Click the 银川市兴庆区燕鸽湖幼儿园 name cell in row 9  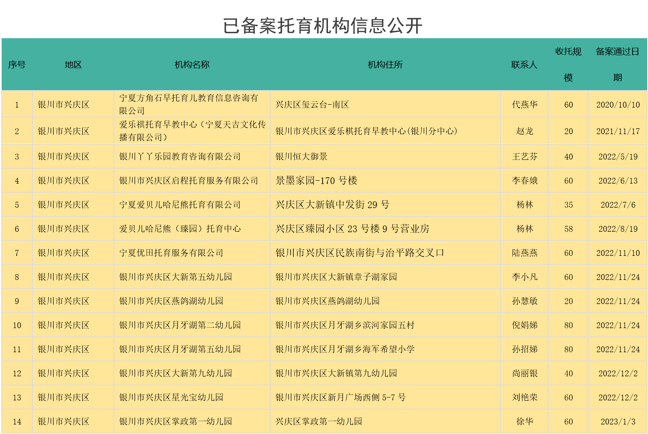point(171,301)
